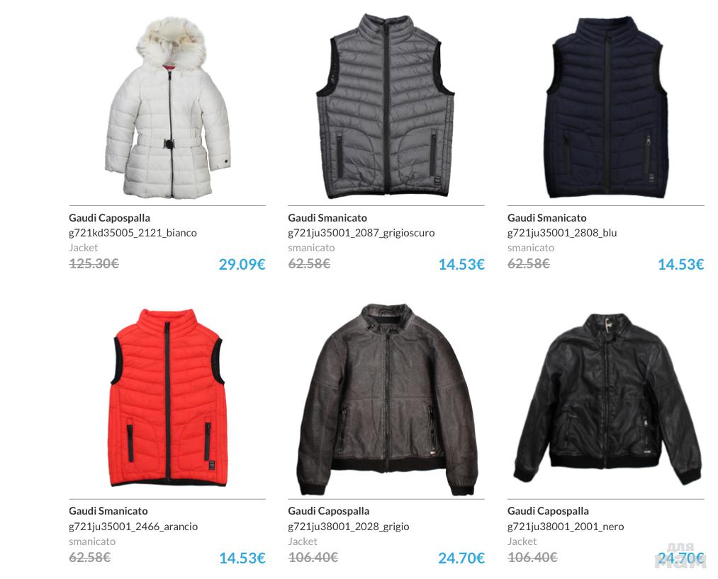The height and width of the screenshot is (579, 718).
Task: Select product code g721ju35001_2808_blu
Action: 562,233
